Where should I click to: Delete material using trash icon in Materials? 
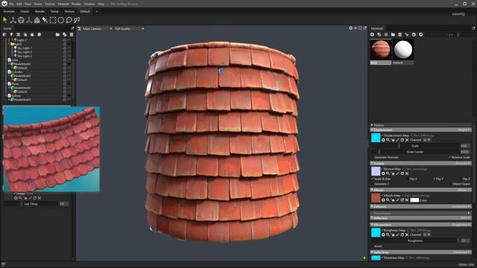(x=400, y=35)
